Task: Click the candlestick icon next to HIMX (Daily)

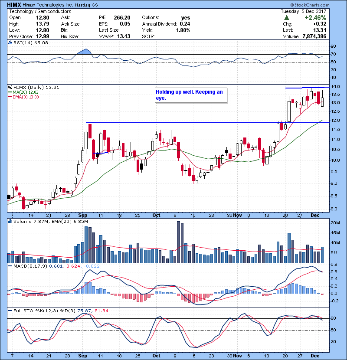Action: tap(10, 87)
